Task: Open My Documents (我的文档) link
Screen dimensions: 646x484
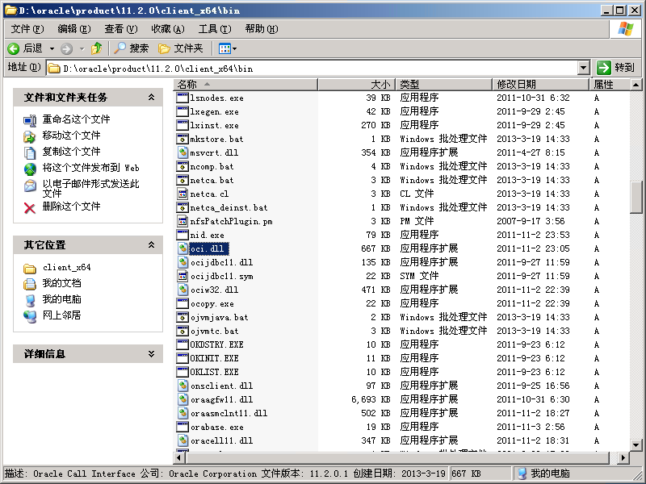Action: (x=61, y=283)
